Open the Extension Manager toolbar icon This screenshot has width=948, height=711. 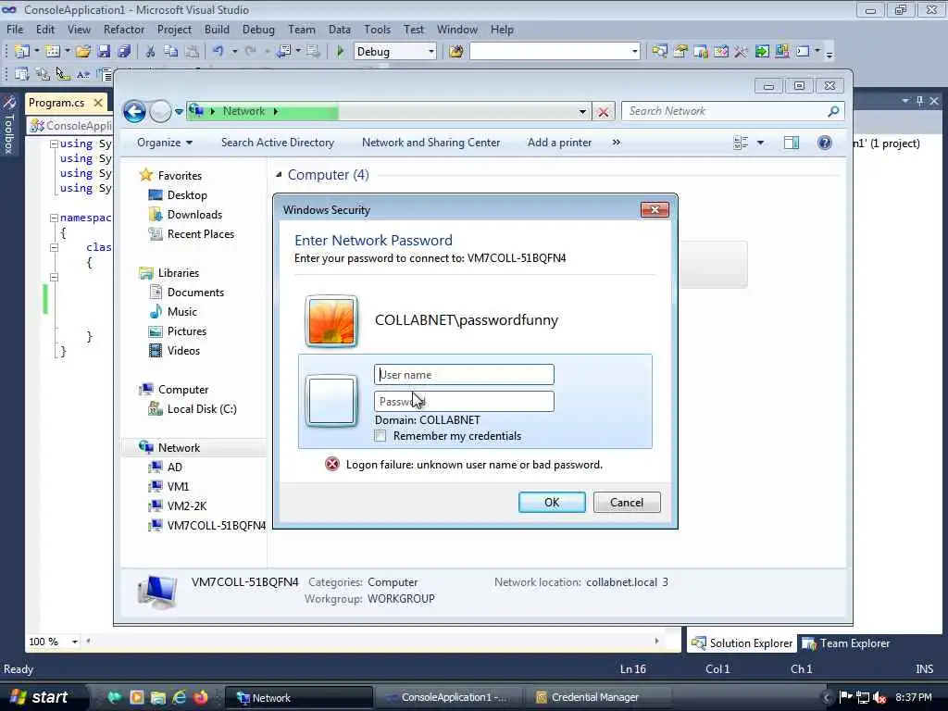(781, 52)
